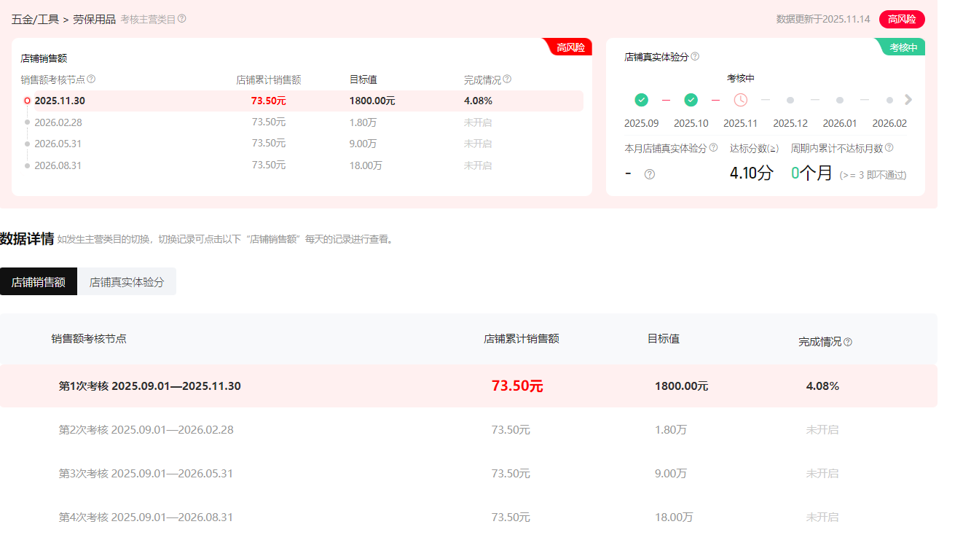Click the 2025.10 green check marker
This screenshot has height=551, width=963.
pos(691,100)
